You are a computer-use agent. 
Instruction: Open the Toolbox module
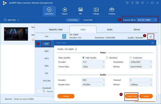point(112,11)
